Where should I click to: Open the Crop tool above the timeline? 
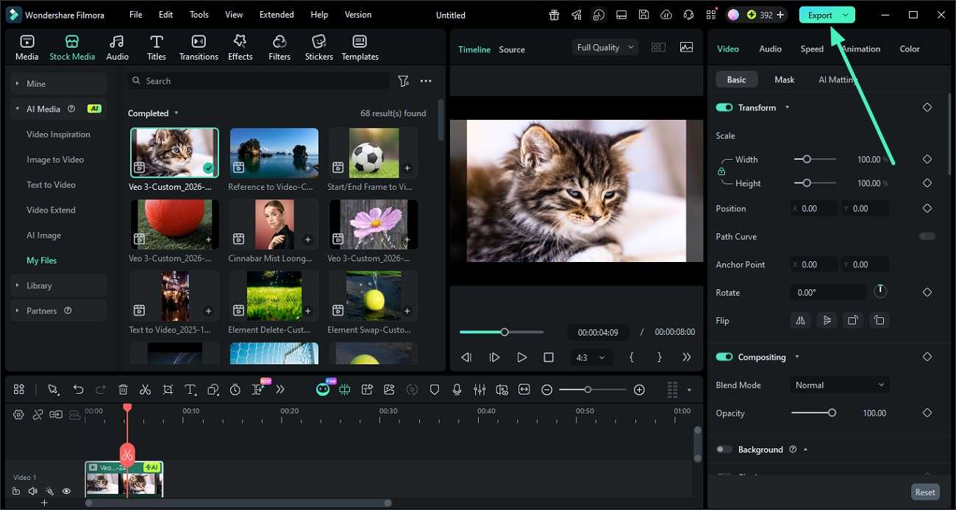pyautogui.click(x=168, y=389)
